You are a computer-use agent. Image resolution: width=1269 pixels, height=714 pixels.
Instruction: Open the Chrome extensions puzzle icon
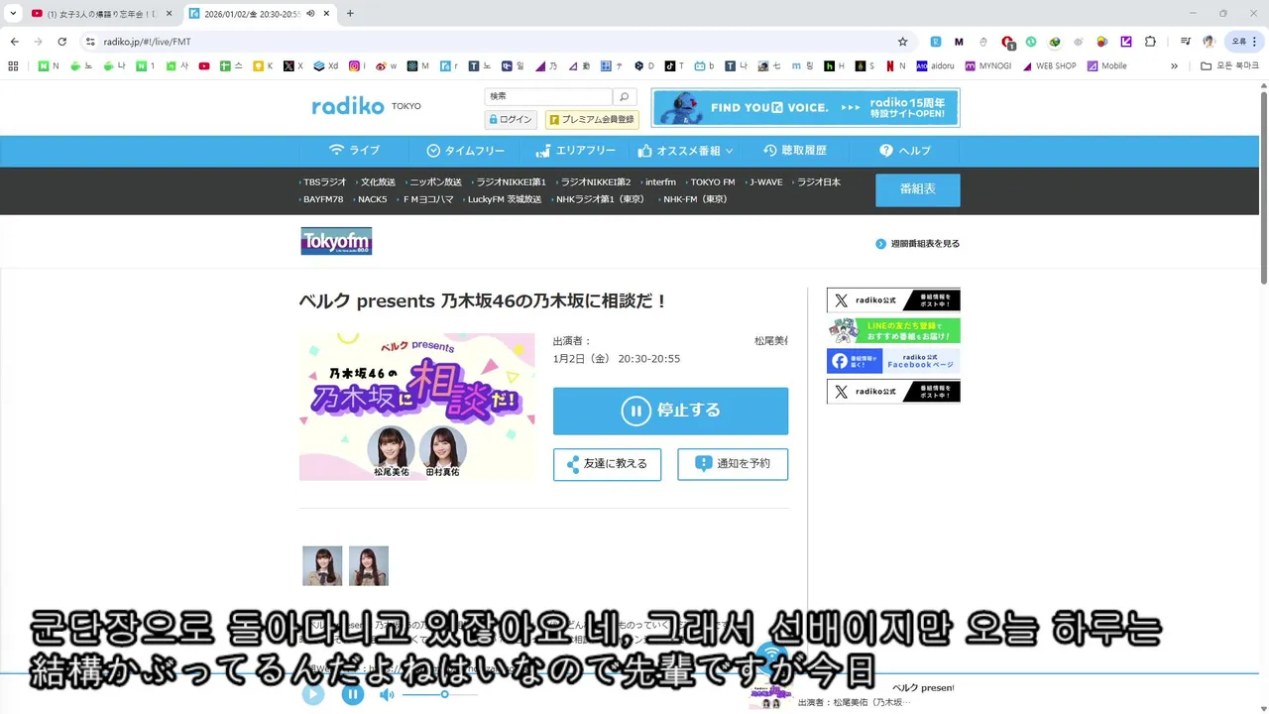1150,42
